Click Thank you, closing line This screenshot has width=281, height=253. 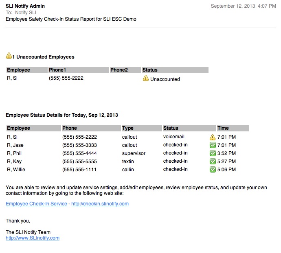pos(18,221)
